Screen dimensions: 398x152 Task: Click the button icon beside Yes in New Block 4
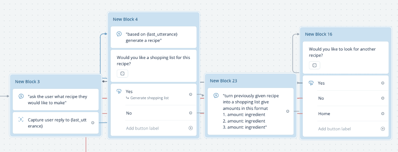point(119,92)
